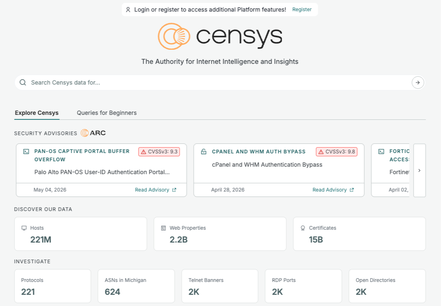Open the RDP Ports 2K card

(303, 286)
